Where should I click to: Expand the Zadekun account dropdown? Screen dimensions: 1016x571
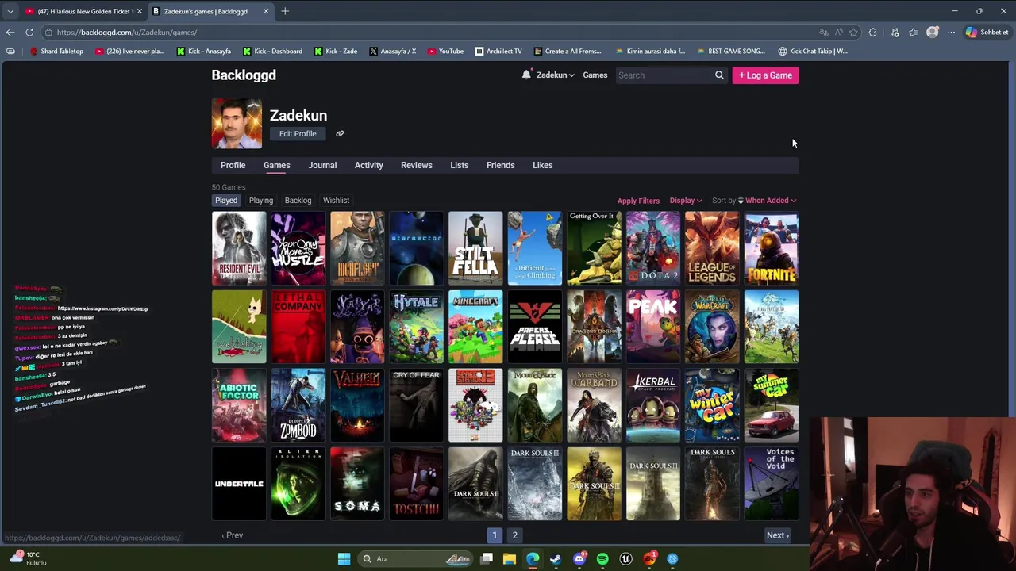coord(555,75)
